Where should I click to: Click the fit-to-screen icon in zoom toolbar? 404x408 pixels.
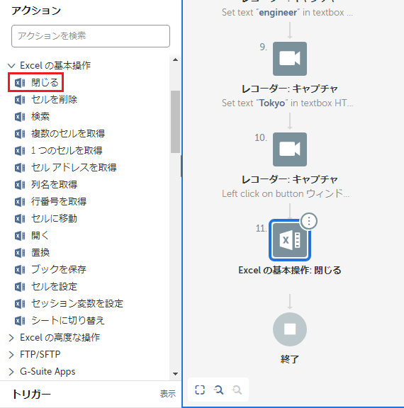pos(200,390)
